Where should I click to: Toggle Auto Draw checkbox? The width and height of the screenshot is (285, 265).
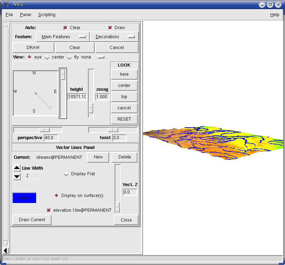[x=110, y=28]
